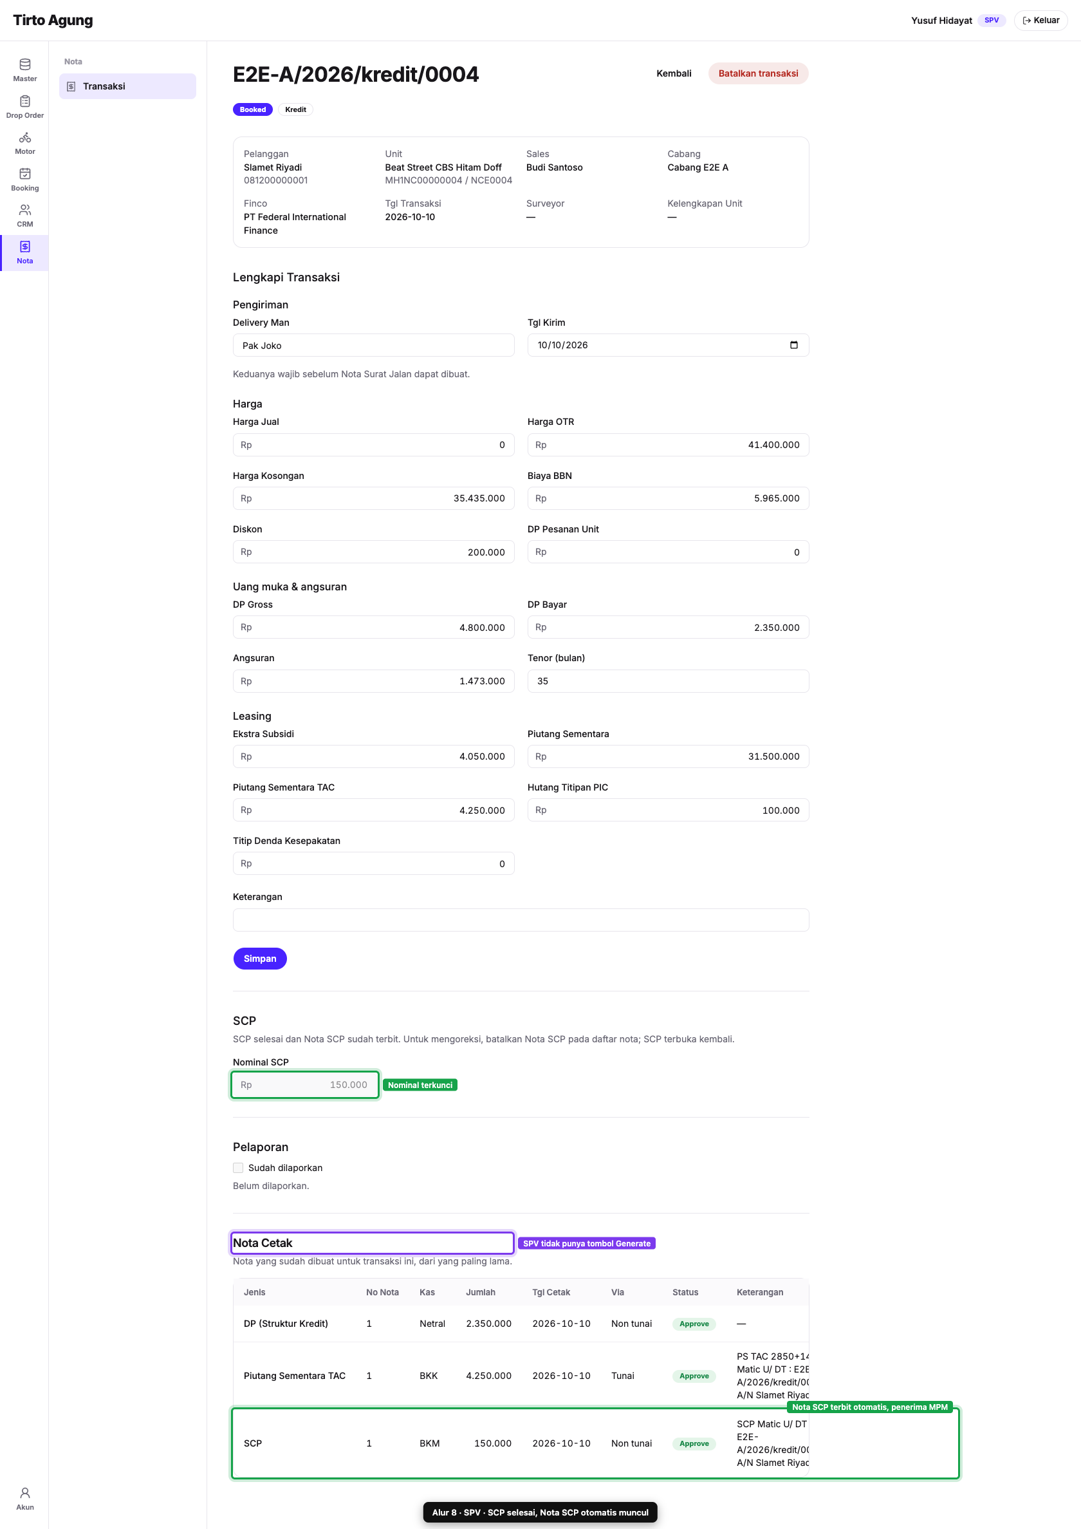Screen dimensions: 1081x1529
Task: Click the locked Nominal SCP field
Action: point(305,1085)
